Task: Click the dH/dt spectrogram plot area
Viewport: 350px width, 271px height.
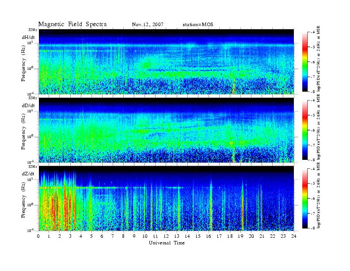Action: pyautogui.click(x=166, y=62)
